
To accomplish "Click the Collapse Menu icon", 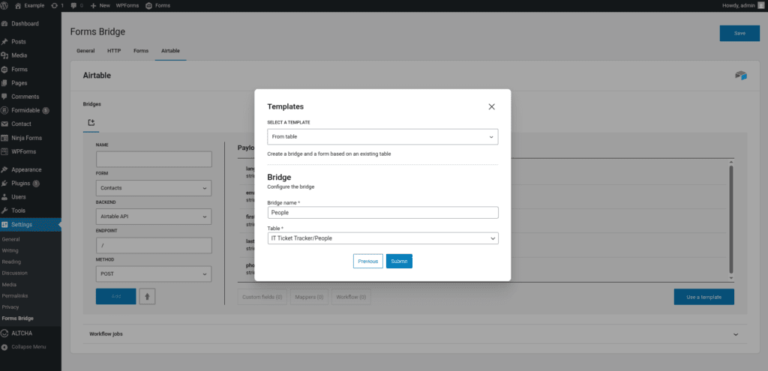I will point(5,346).
